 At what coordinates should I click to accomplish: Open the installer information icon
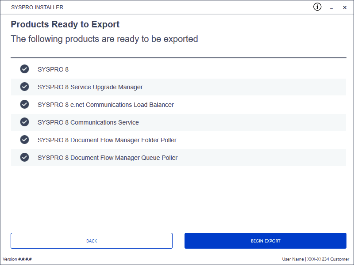tap(317, 7)
